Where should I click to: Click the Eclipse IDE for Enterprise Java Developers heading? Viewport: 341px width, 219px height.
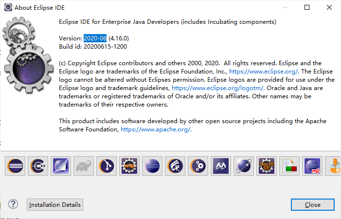pos(167,22)
